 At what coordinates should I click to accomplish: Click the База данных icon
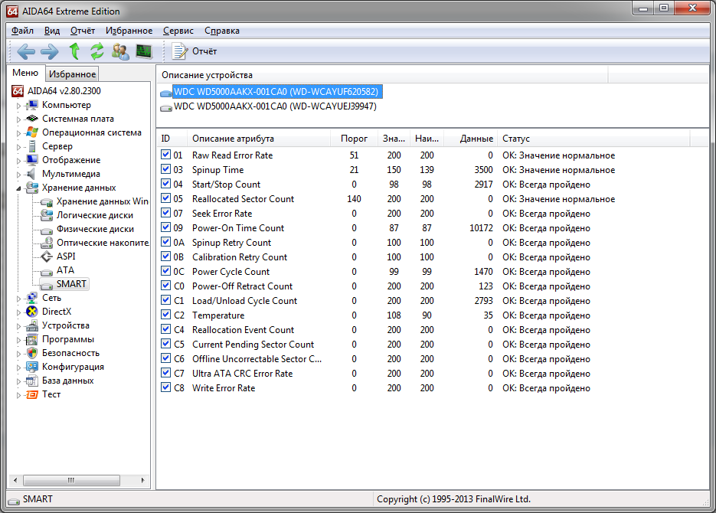pos(31,381)
